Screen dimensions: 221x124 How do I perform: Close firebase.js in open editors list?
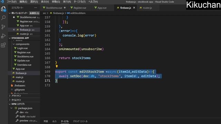(14, 30)
